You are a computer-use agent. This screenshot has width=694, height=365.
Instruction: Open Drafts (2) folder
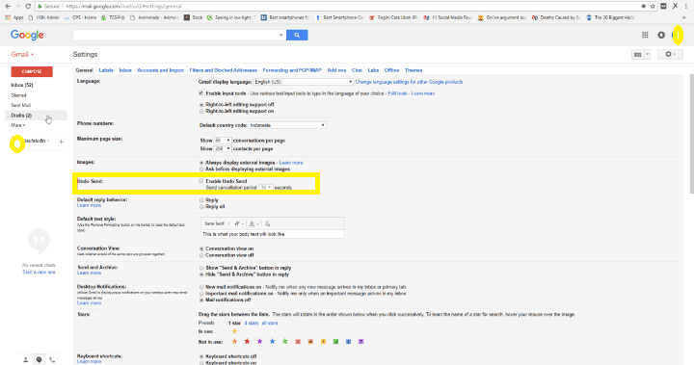click(21, 116)
